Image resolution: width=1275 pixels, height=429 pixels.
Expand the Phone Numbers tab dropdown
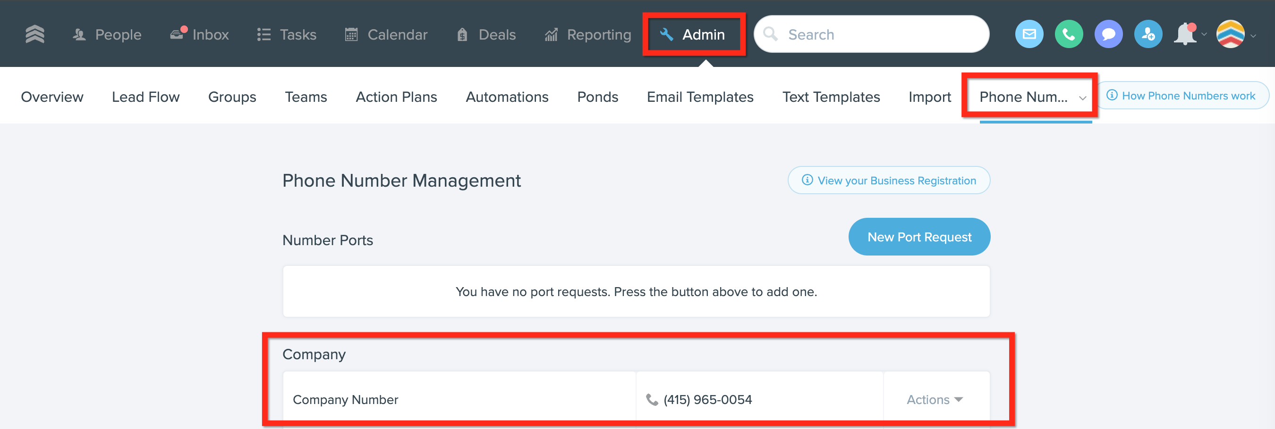click(1082, 98)
